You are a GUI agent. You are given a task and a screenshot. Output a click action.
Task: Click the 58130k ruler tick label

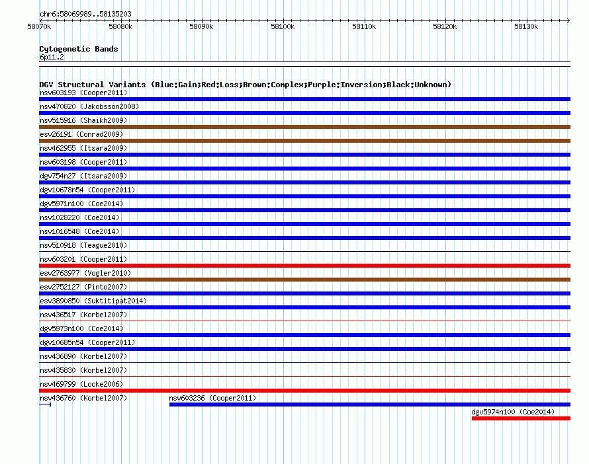click(x=526, y=26)
